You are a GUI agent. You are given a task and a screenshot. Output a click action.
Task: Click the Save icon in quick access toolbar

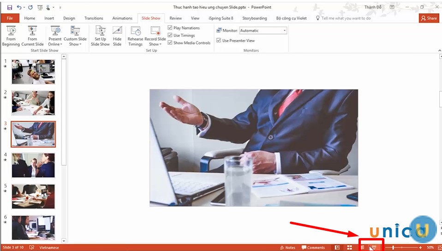(x=9, y=7)
